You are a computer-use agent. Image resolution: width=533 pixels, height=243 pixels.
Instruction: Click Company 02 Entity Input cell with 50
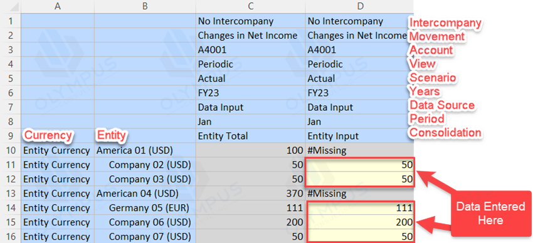point(360,165)
